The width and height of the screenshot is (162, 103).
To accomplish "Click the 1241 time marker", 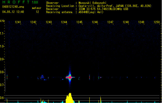I will pyautogui.click(x=18, y=22).
